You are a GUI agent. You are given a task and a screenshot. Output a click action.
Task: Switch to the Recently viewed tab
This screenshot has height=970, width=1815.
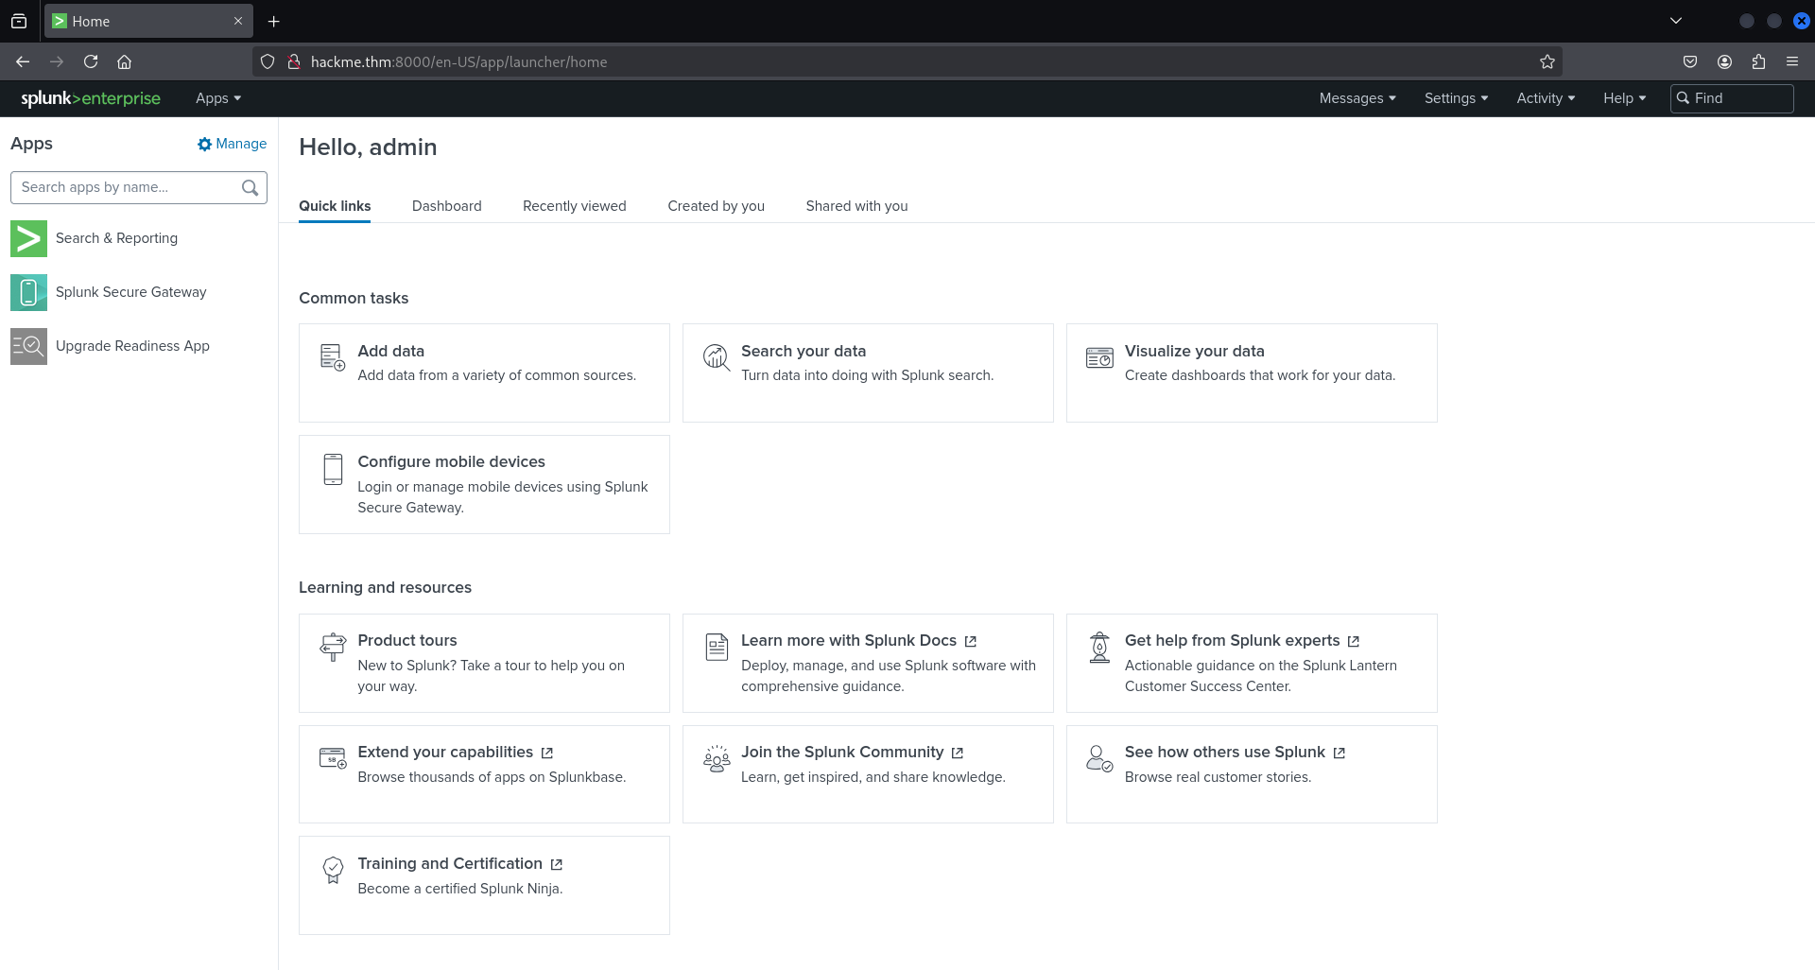[574, 206]
